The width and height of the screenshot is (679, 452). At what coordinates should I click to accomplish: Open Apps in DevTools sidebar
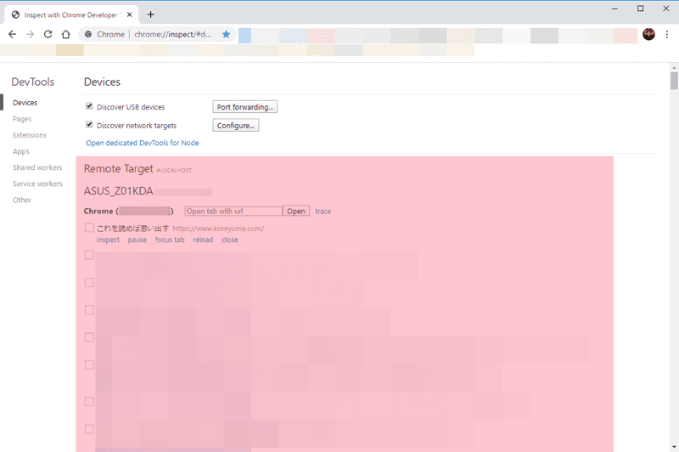pos(20,151)
